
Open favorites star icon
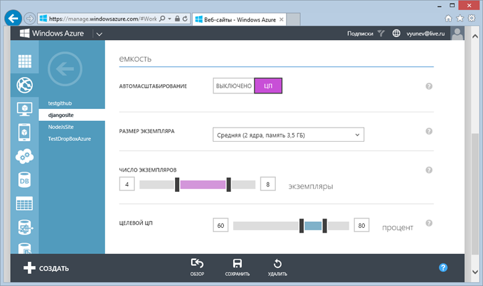pos(460,19)
